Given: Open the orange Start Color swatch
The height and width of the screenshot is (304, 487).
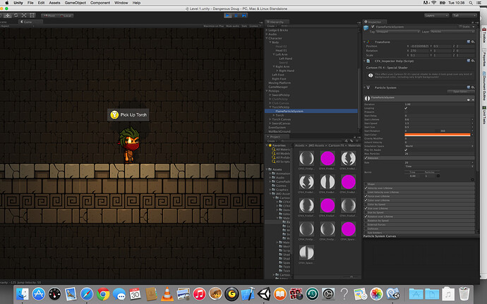Looking at the screenshot, I should click(438, 135).
